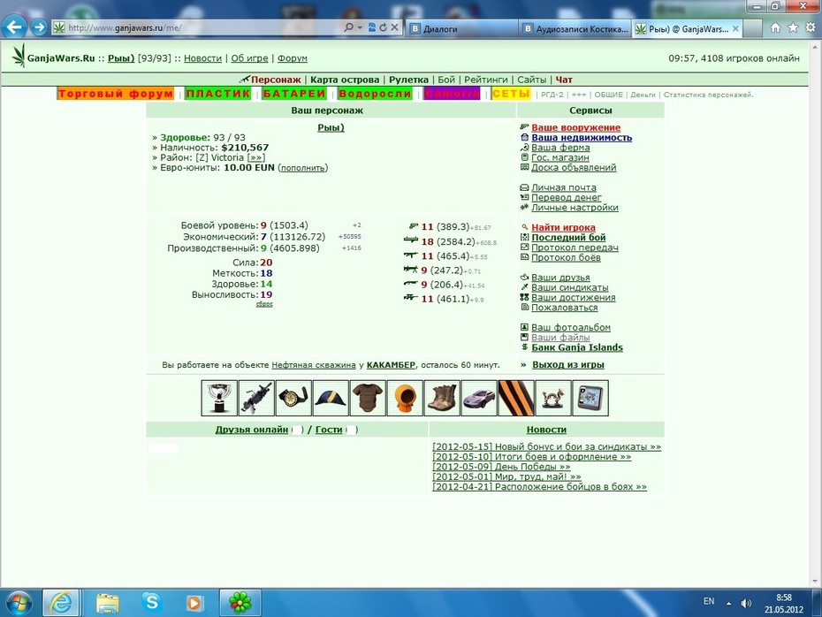Image resolution: width=822 pixels, height=617 pixels.
Task: Open Ваше вооружение link
Action: tap(575, 127)
